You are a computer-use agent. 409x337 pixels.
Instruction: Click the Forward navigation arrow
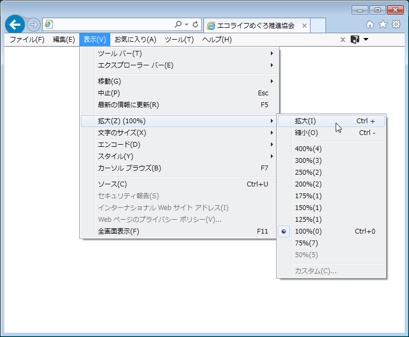34,25
